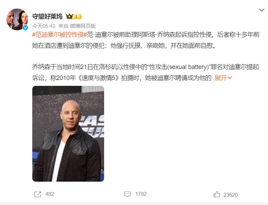Image resolution: width=268 pixels, height=205 pixels.
Task: Click the repost count 482
Action: (x=50, y=194)
